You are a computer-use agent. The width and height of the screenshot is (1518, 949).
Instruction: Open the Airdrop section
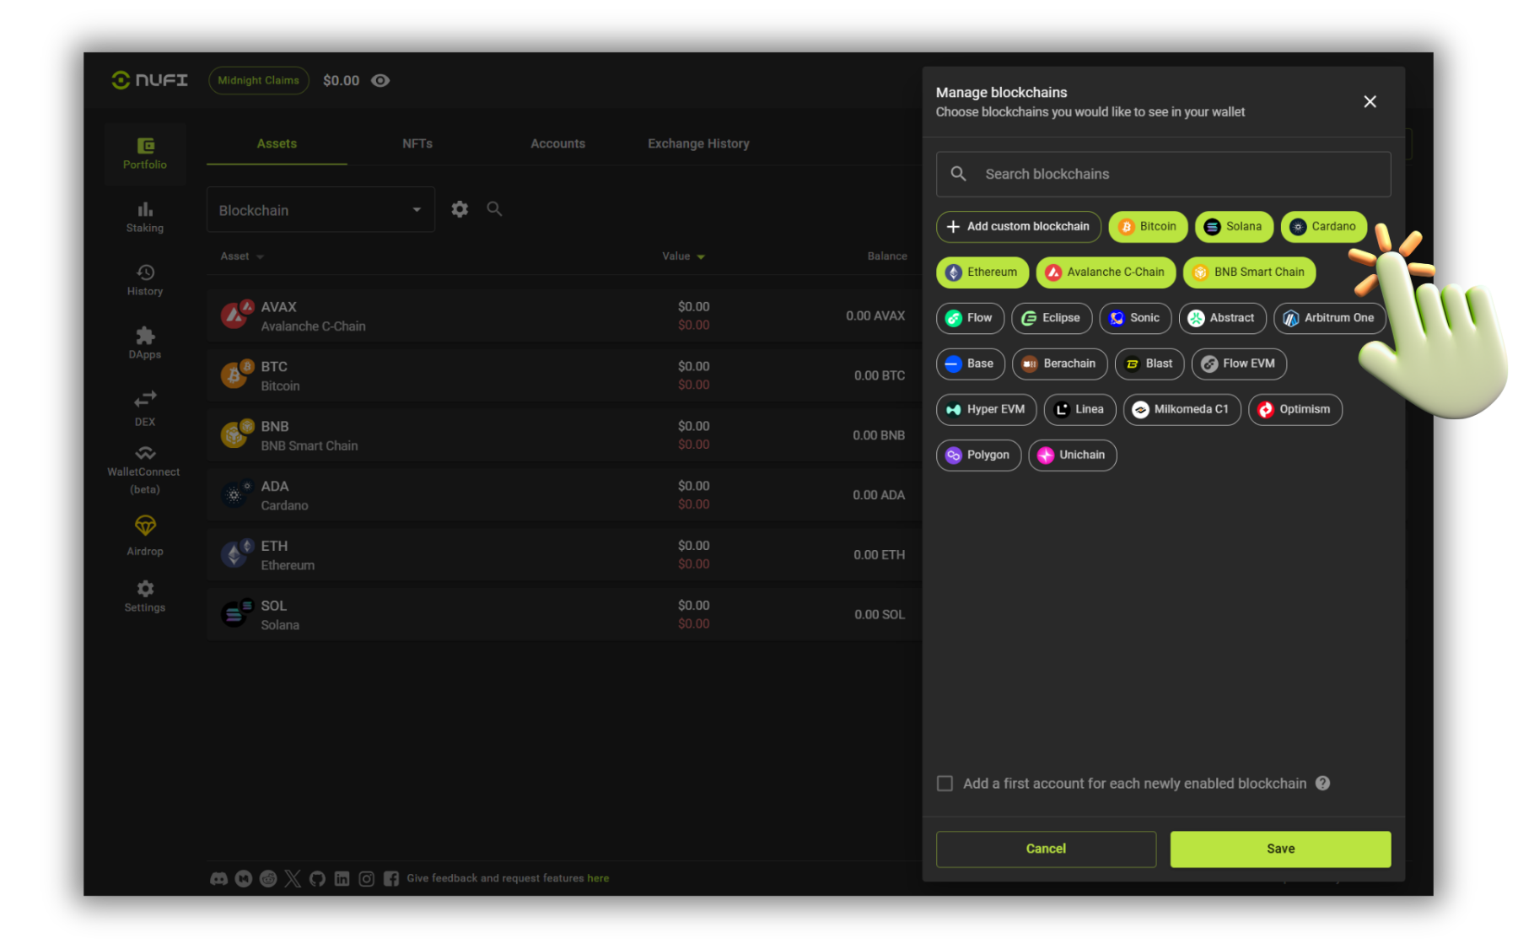tap(145, 536)
